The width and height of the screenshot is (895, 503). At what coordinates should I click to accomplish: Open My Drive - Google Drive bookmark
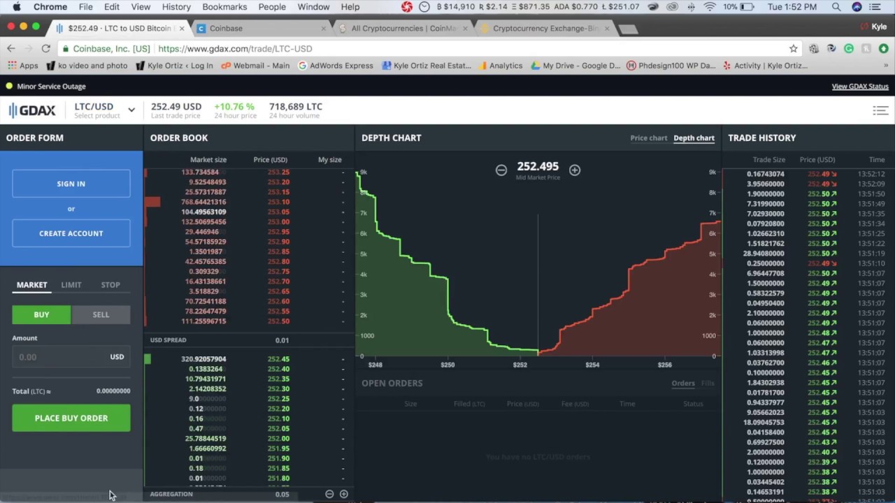tap(575, 66)
